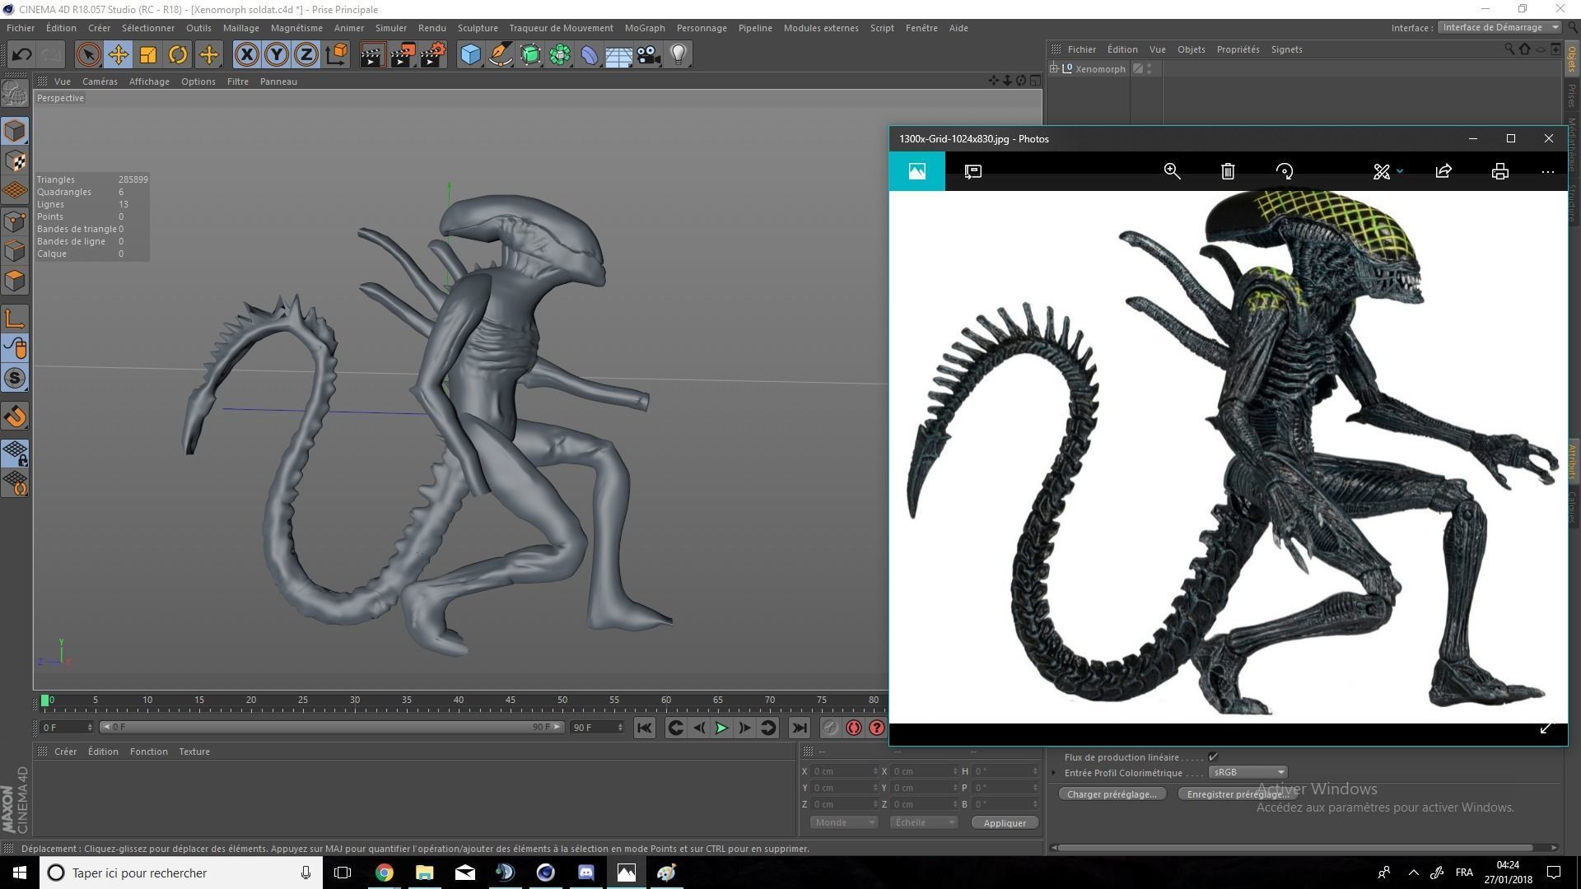Click the timeline range slider bar
Image resolution: width=1581 pixels, height=889 pixels.
(331, 727)
